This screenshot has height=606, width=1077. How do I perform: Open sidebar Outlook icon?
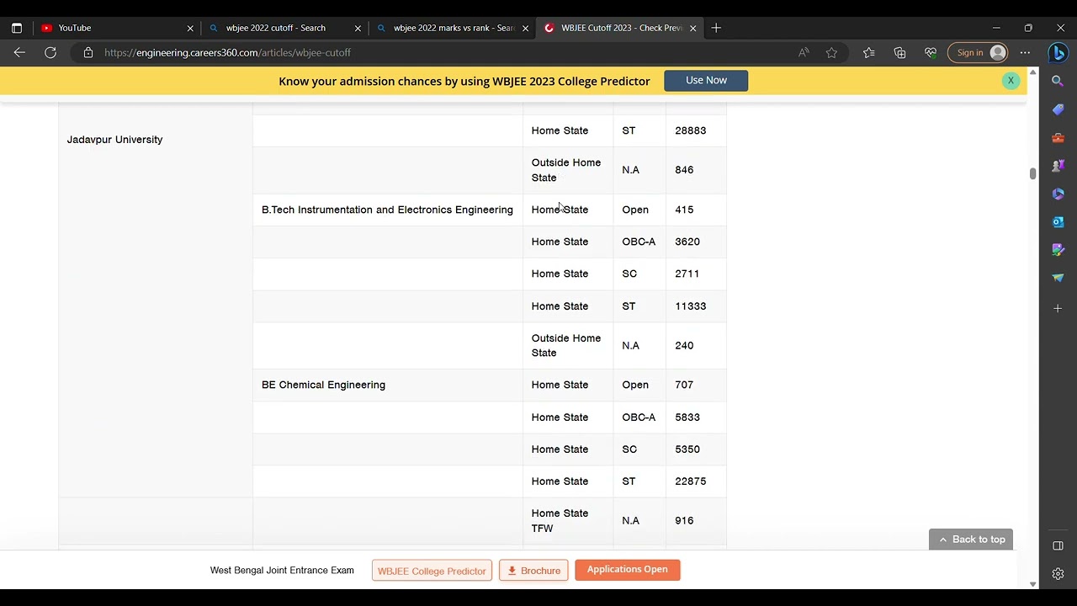[1058, 221]
